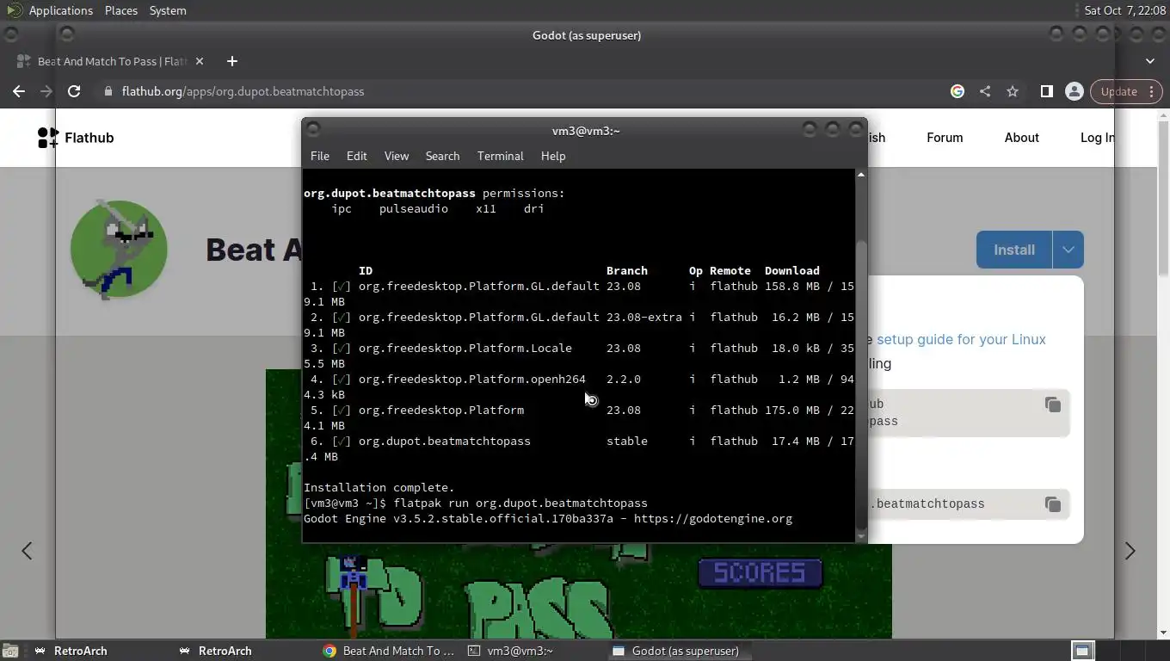Image resolution: width=1170 pixels, height=661 pixels.
Task: Click the blue Install button
Action: click(x=1014, y=250)
